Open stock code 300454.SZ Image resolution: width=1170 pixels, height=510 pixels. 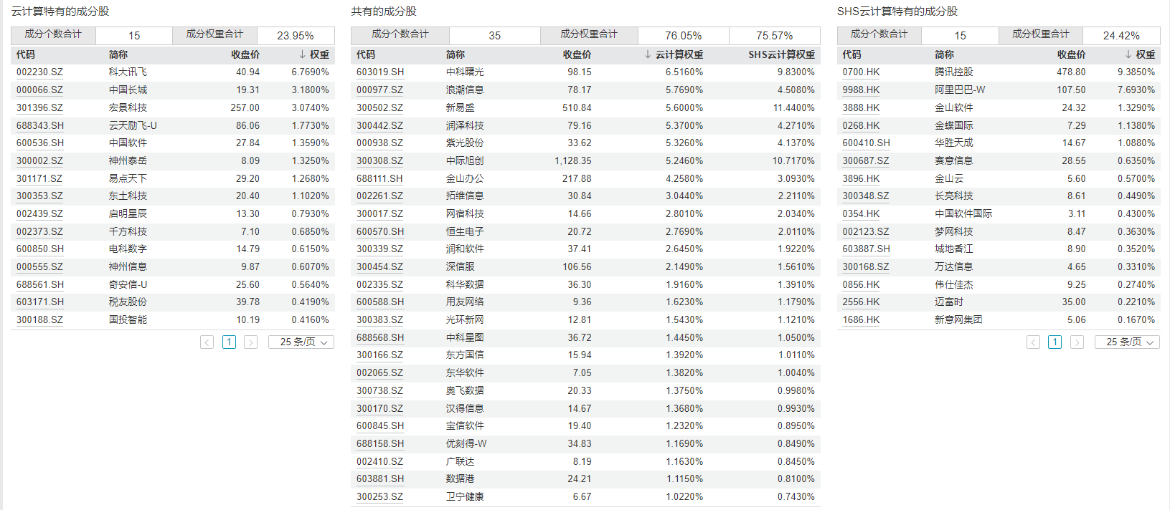click(379, 266)
